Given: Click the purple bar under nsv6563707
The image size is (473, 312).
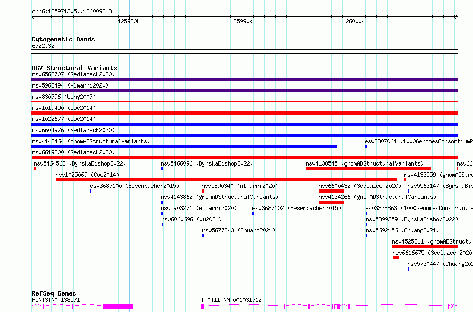Looking at the screenshot, I should coord(244,80).
